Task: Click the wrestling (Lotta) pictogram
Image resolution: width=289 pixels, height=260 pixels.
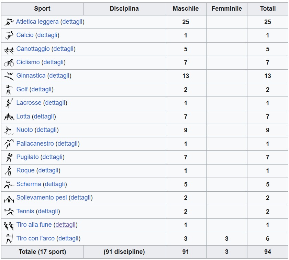Action: [x=9, y=117]
